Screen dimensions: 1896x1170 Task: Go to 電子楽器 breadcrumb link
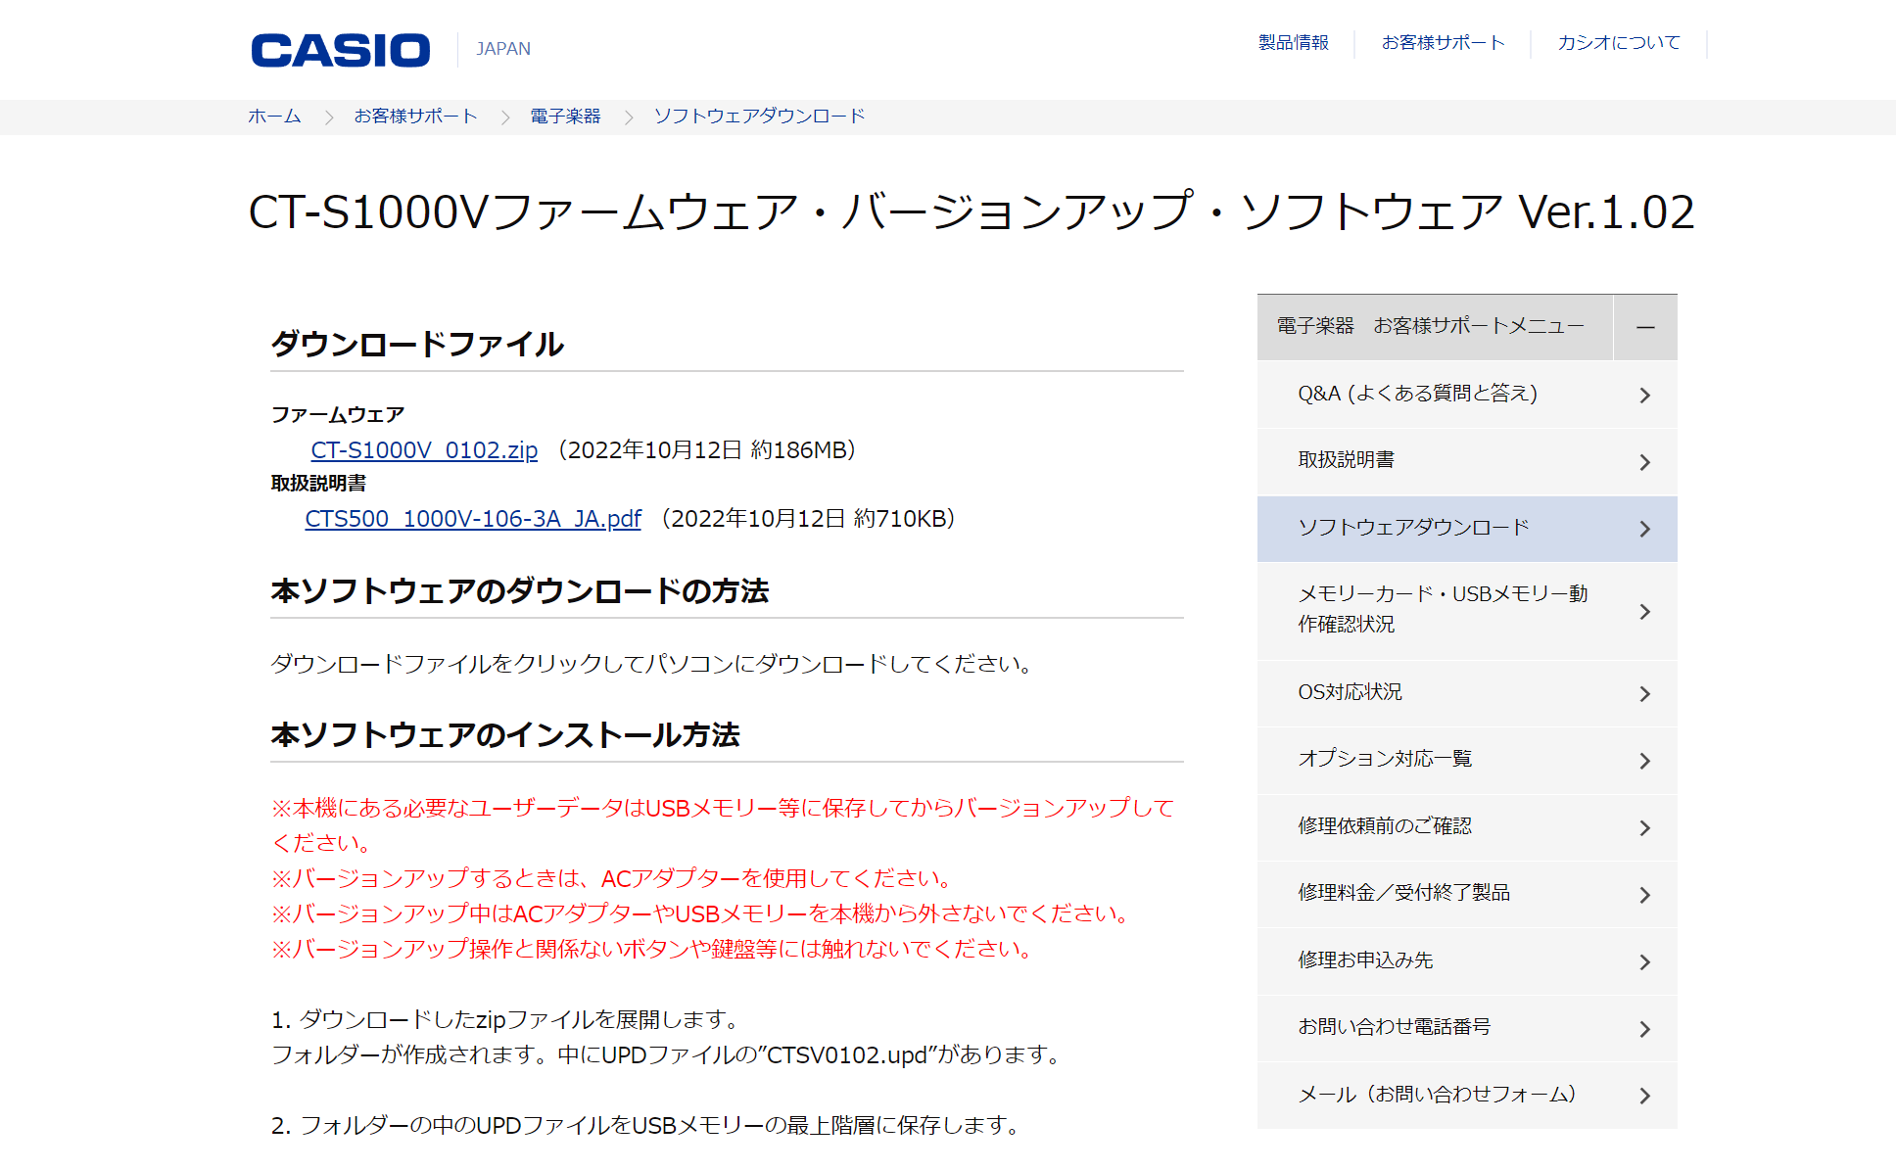(x=565, y=117)
